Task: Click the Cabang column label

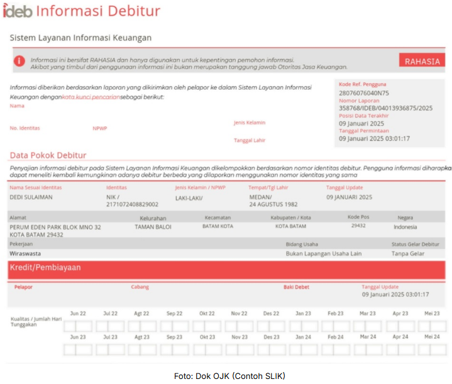Action: 140,287
